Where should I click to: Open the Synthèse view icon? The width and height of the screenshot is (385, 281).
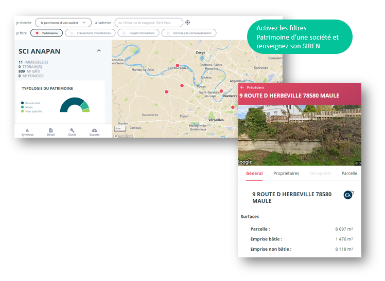(x=27, y=130)
